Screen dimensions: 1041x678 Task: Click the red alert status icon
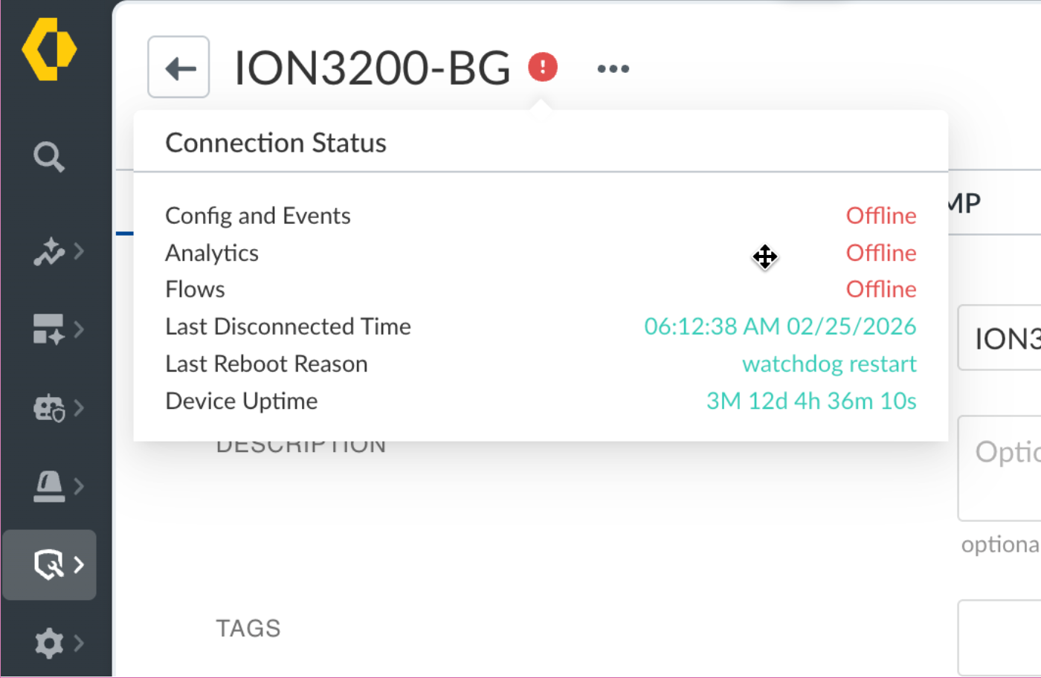(543, 67)
